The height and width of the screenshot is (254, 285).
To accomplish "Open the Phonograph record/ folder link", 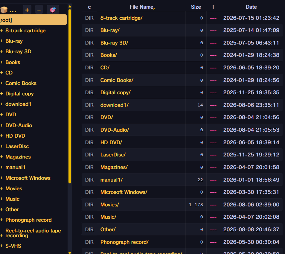I will pyautogui.click(x=124, y=242).
